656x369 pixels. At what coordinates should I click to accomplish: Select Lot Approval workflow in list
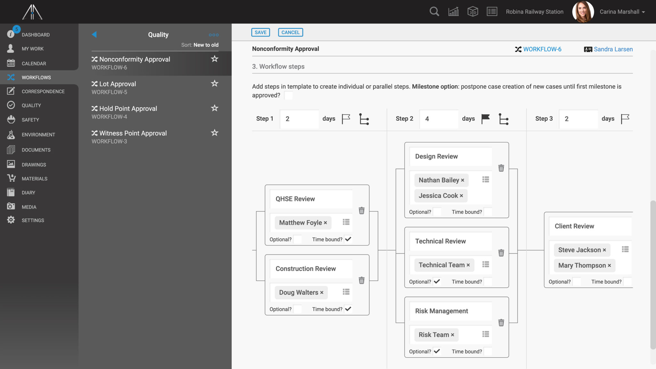tap(155, 88)
